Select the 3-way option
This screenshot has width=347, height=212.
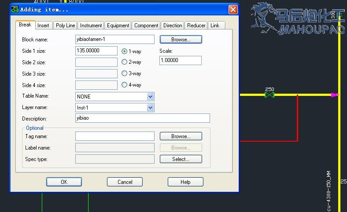124,73
